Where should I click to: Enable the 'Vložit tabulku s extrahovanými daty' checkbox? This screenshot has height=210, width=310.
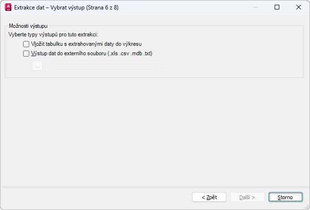tap(26, 44)
